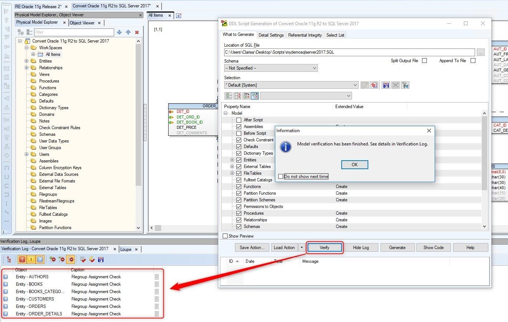
Task: Uncheck the Procedures checkbox
Action: (x=239, y=213)
